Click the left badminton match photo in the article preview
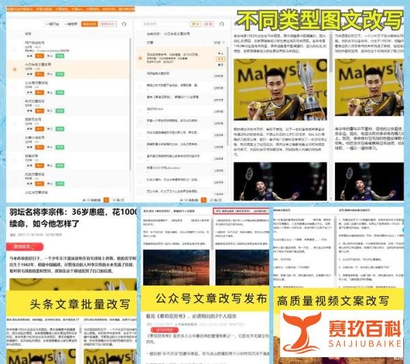410x364 pixels. click(x=280, y=182)
